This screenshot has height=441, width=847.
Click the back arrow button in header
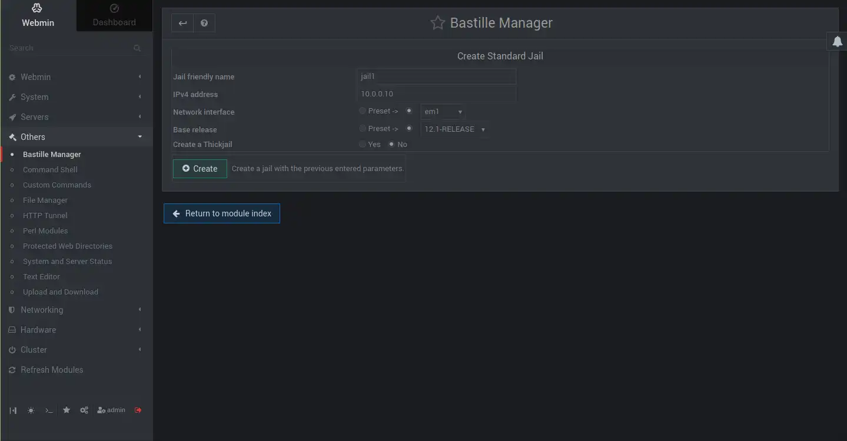coord(182,23)
